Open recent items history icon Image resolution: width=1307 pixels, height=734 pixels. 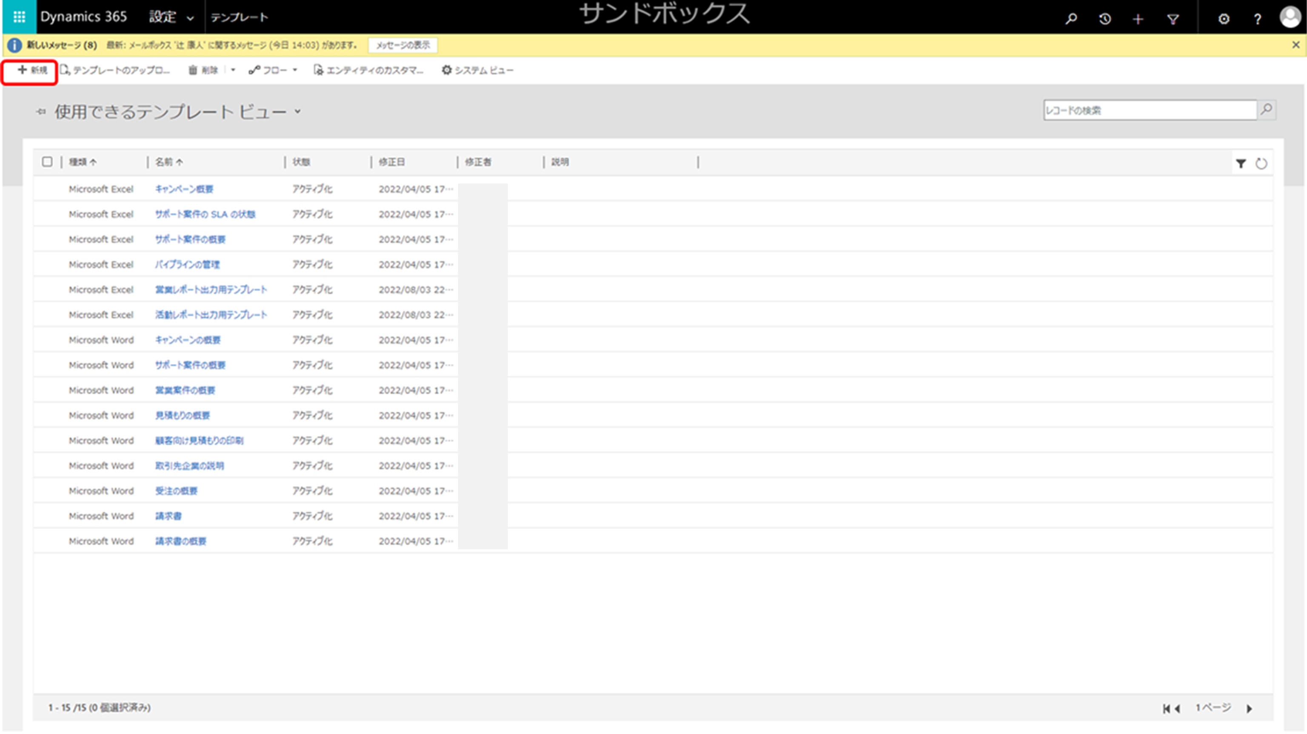click(x=1104, y=19)
